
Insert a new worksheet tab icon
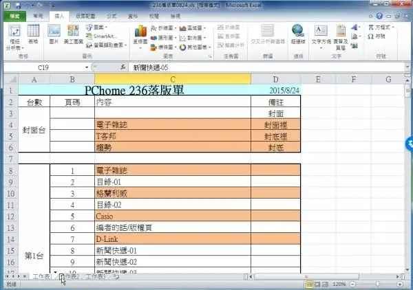tap(116, 276)
